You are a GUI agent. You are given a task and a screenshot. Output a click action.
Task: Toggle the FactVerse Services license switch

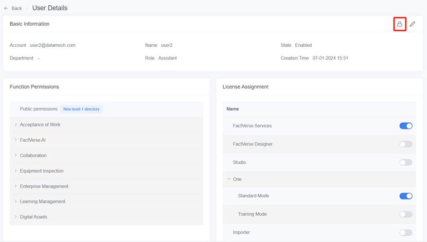pos(405,126)
